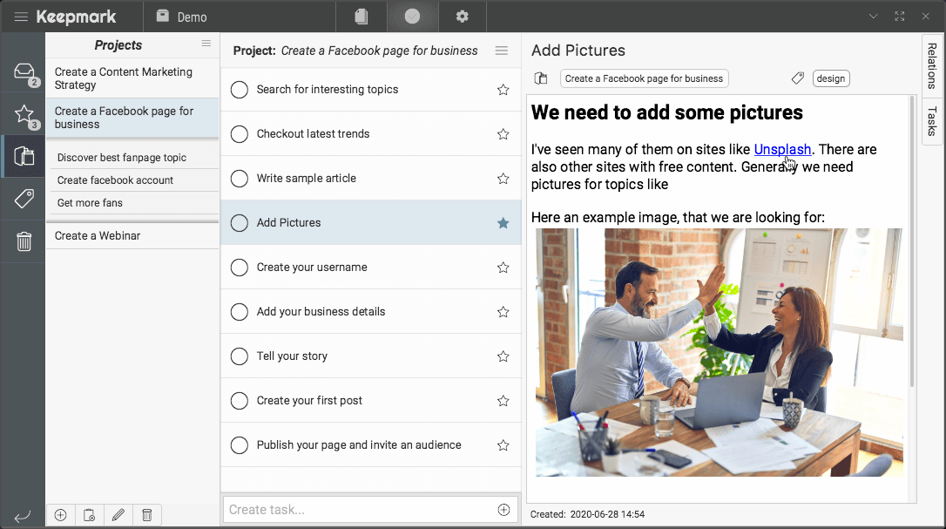This screenshot has height=529, width=946.
Task: Expand the window chevron dropdown in title bar
Action: [874, 17]
